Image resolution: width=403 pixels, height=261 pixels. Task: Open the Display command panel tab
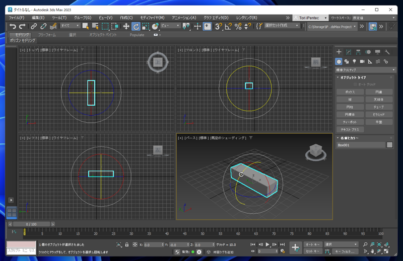(x=377, y=52)
